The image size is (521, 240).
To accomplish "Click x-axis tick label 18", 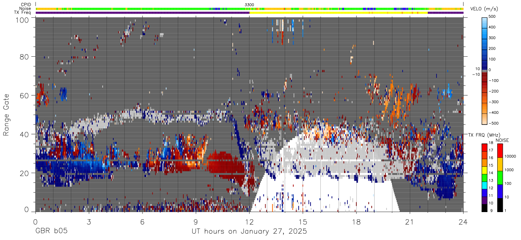I will tap(356, 222).
